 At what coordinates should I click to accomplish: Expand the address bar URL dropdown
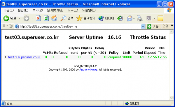(x=143, y=27)
